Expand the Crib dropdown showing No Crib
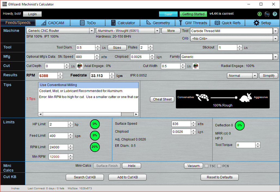The image size is (280, 192). (275, 38)
